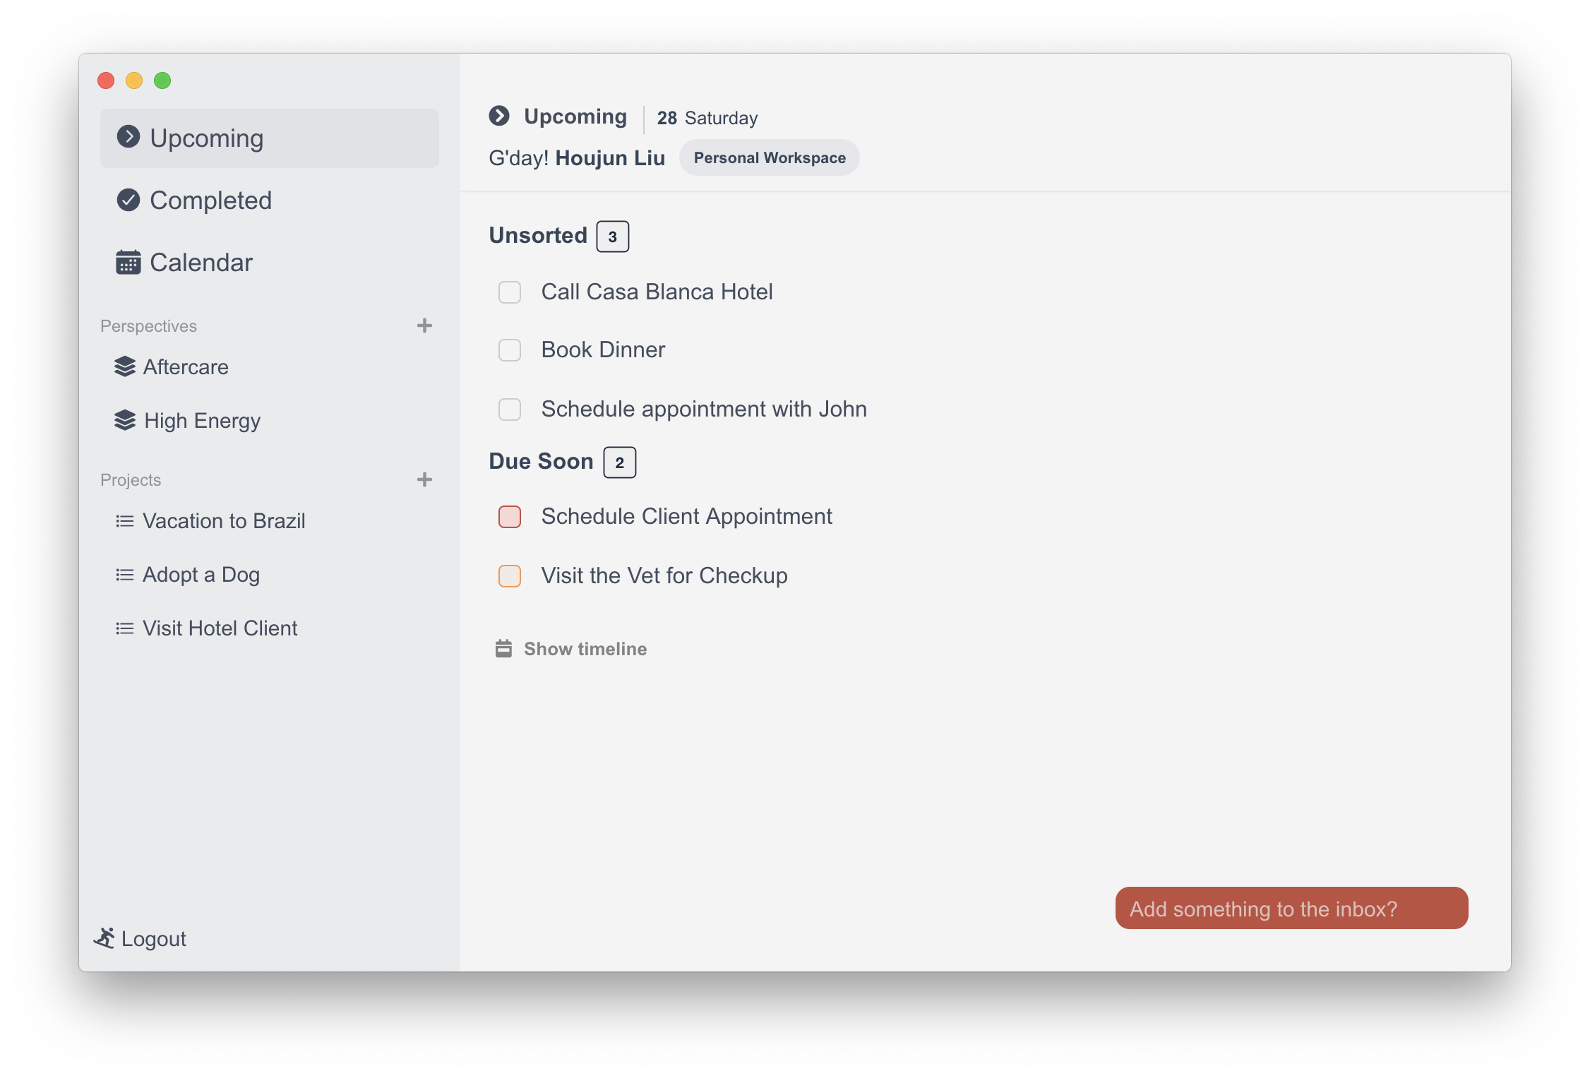Click the Schedule Client Appointment due indicator
1590x1076 pixels.
pos(510,516)
